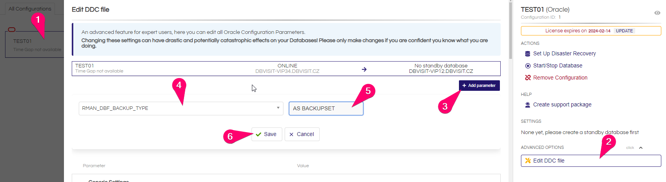Click the Add parameter button

tap(479, 85)
